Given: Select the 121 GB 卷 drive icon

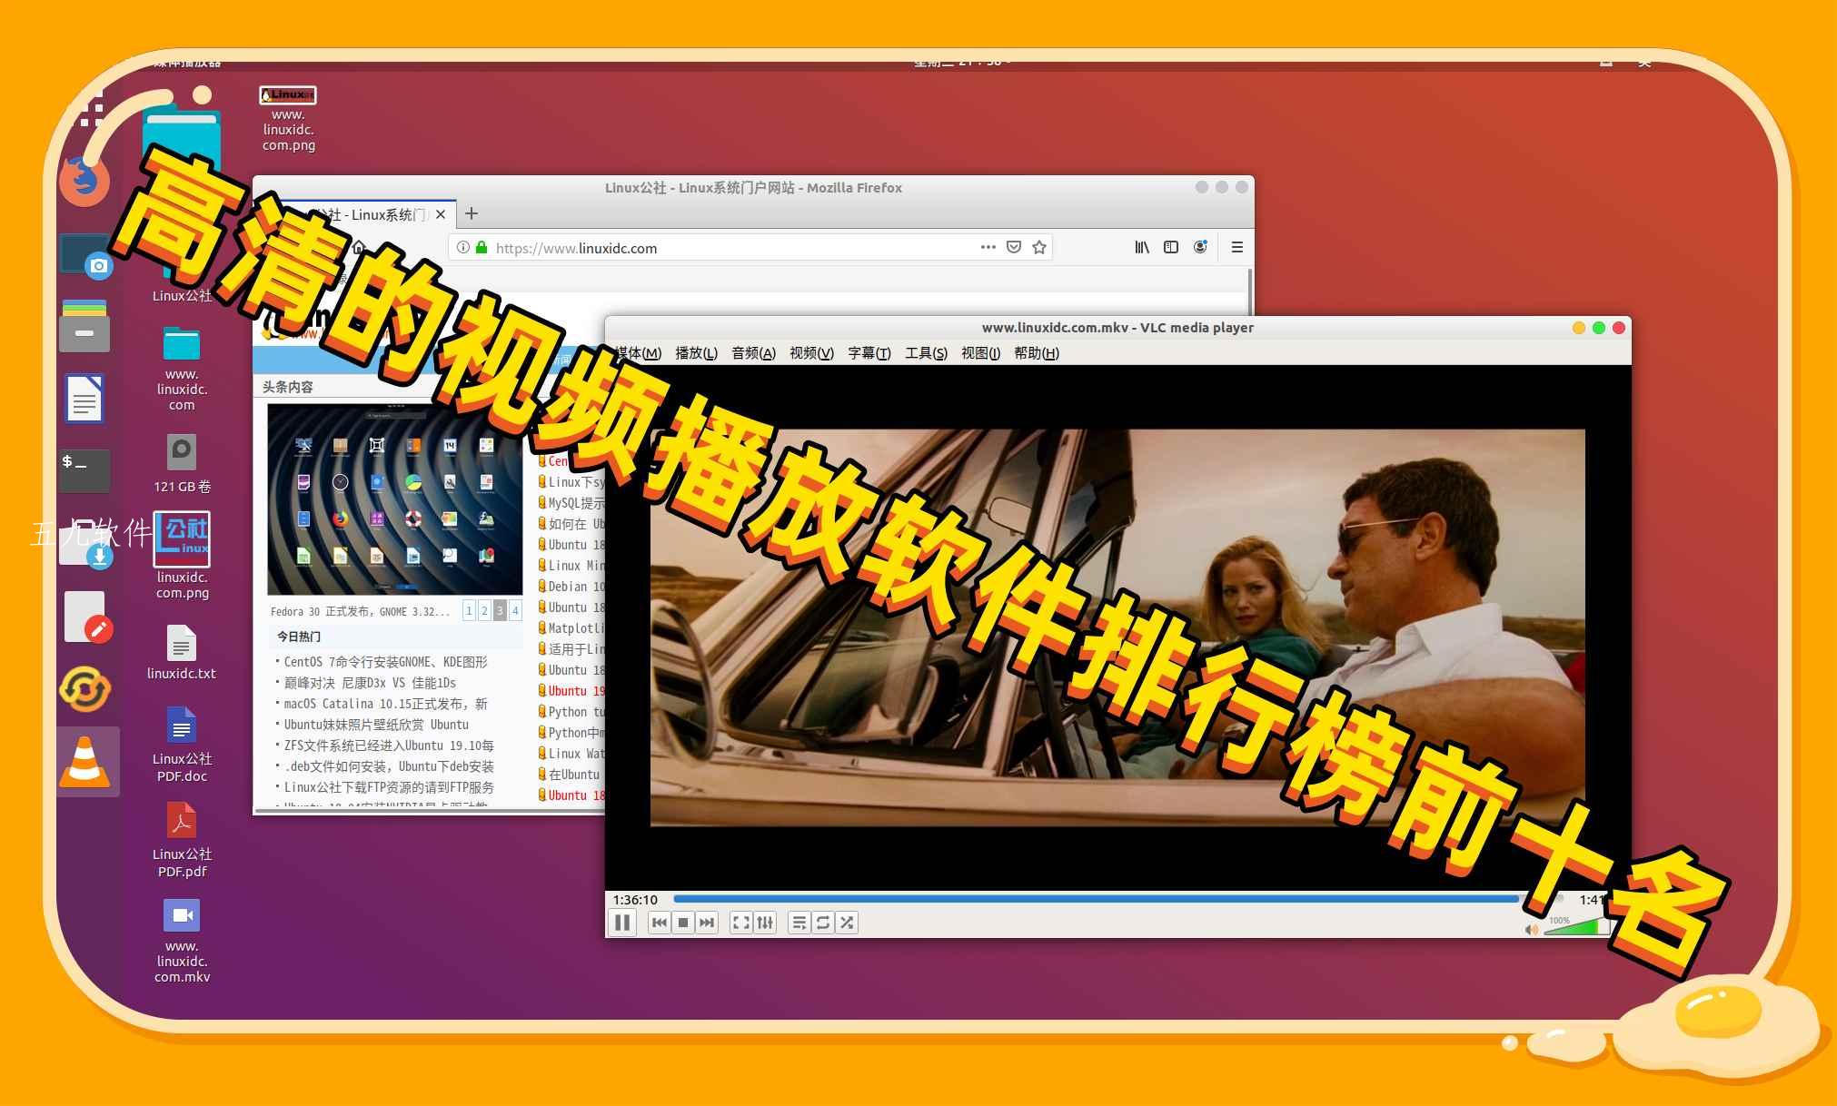Looking at the screenshot, I should pos(182,463).
